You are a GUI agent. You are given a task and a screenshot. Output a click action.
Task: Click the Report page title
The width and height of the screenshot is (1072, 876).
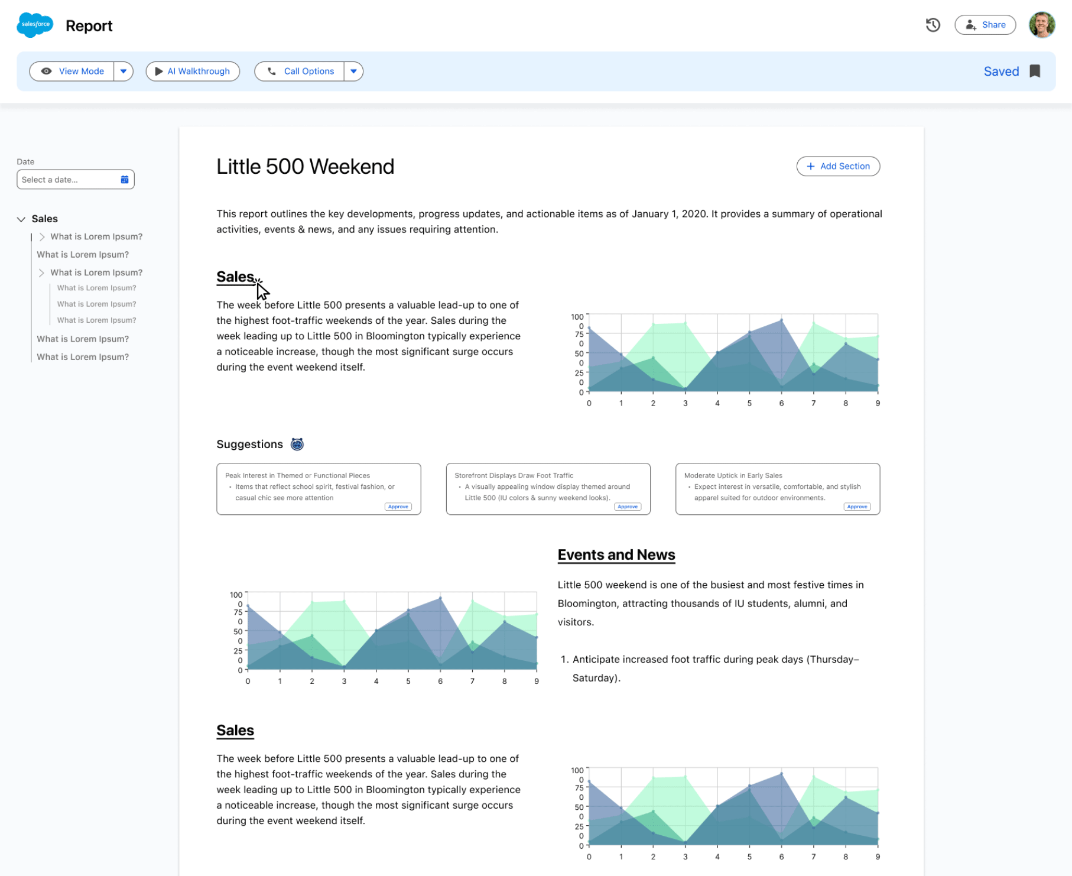tap(89, 26)
